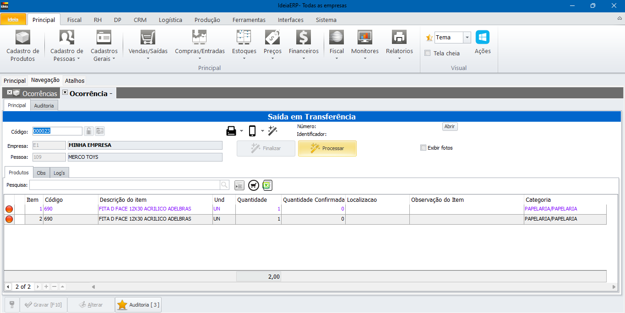Click the magic wand icon beside phone
The height and width of the screenshot is (313, 625).
pyautogui.click(x=273, y=131)
